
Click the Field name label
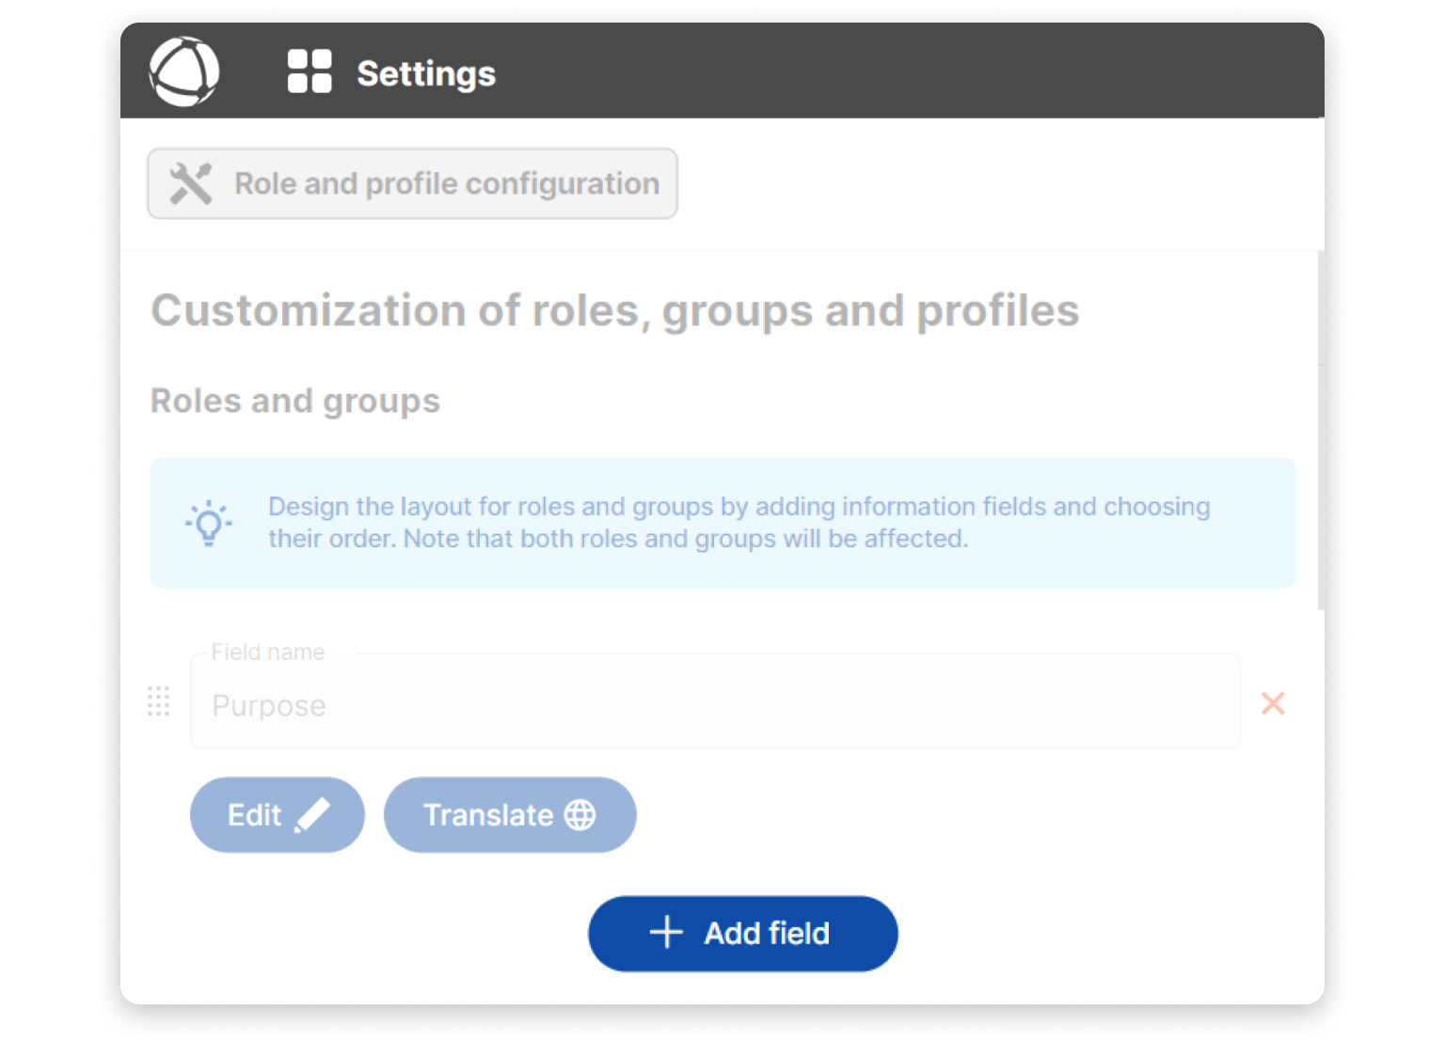coord(267,652)
